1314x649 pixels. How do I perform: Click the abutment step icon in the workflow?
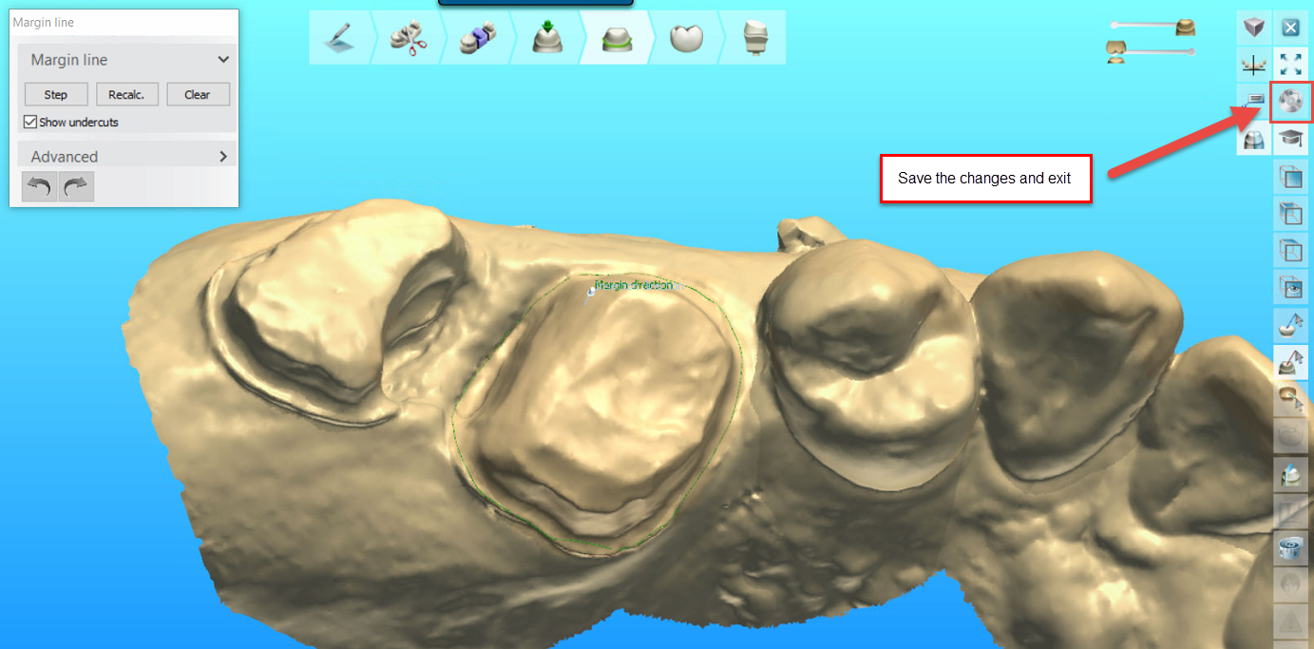pos(753,37)
